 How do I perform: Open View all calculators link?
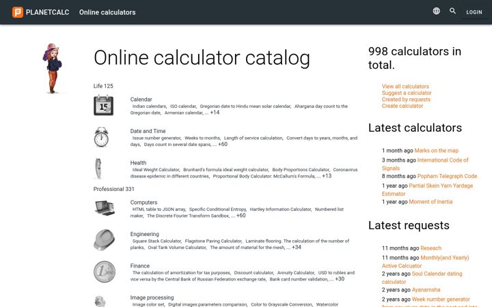[405, 86]
